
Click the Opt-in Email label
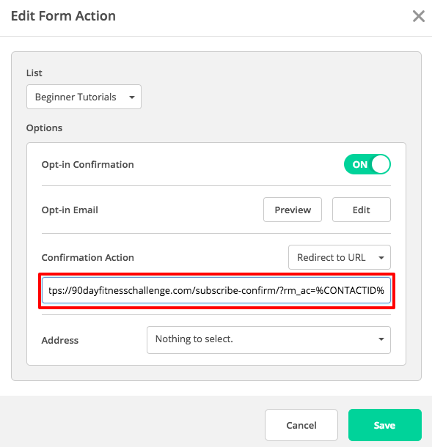pos(70,210)
